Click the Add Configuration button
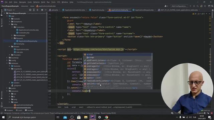Image resolution: width=214 pixels, height=120 pixels. click(179, 6)
